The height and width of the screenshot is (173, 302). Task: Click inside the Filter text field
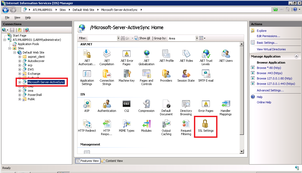[x=102, y=38]
